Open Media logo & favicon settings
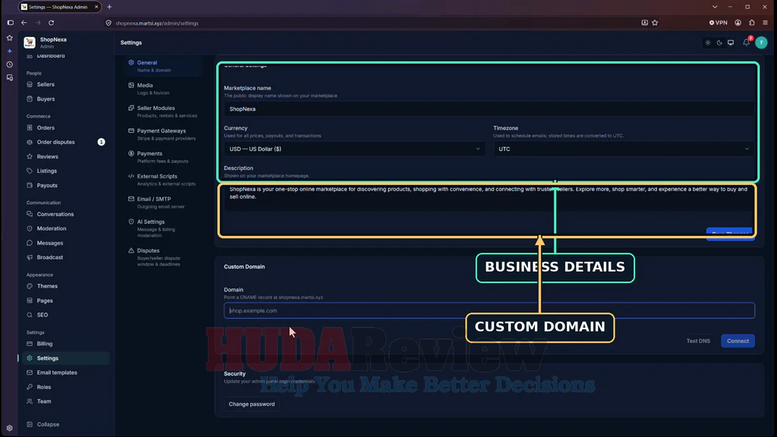Viewport: 777px width, 437px height. coord(165,89)
